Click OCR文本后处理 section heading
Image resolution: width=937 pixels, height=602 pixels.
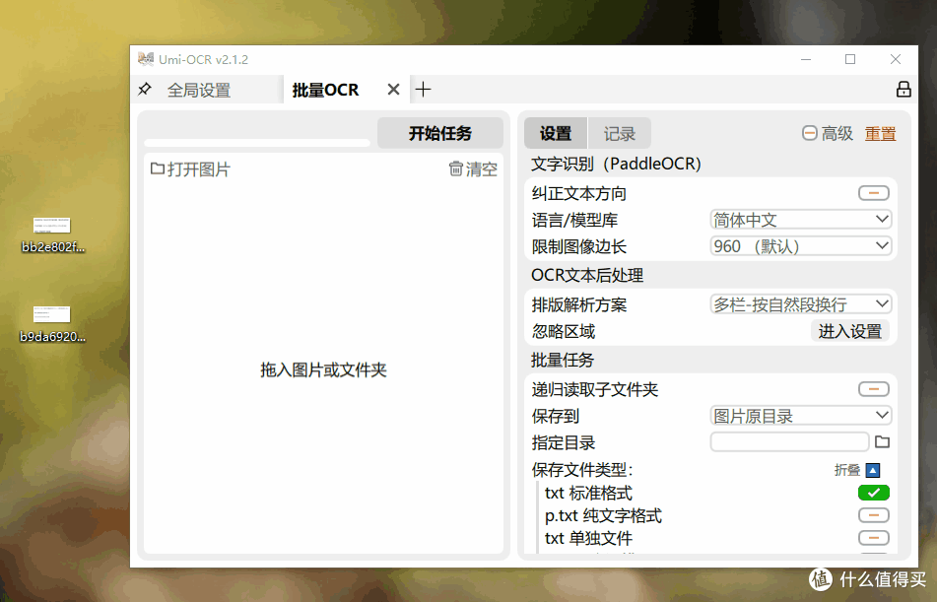pos(587,275)
